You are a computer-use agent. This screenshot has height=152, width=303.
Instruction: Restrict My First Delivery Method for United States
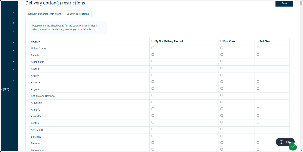point(153,48)
